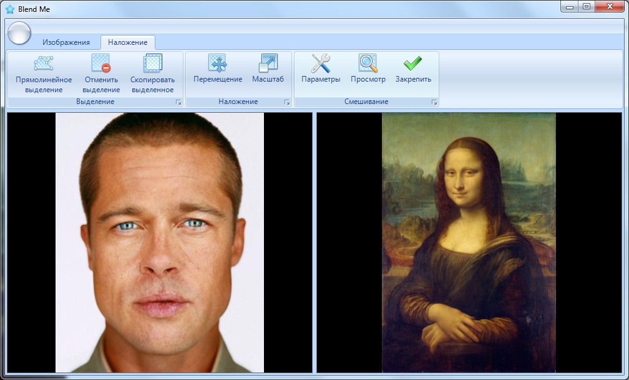Image resolution: width=629 pixels, height=380 pixels.
Task: Activate the Перемещение move tool
Action: click(218, 69)
